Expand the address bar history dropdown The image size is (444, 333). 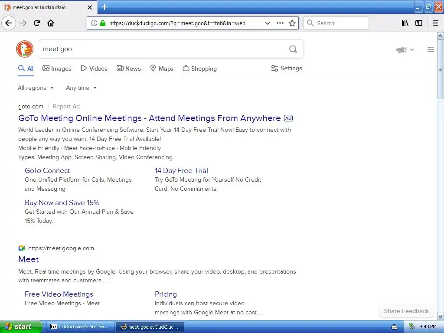pyautogui.click(x=267, y=23)
